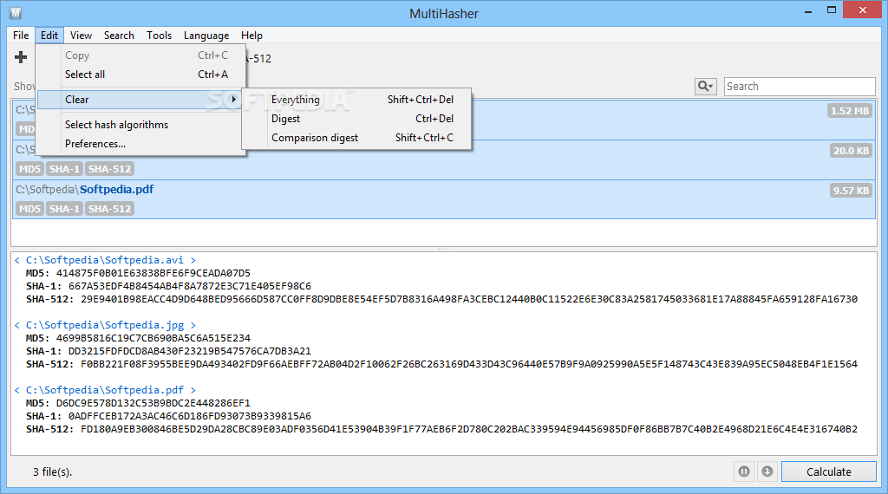
Task: Click the C:\Softpedia\Softpedia.pdf result header
Action: pyautogui.click(x=105, y=391)
